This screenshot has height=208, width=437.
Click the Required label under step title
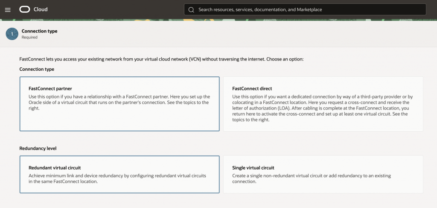(x=29, y=38)
